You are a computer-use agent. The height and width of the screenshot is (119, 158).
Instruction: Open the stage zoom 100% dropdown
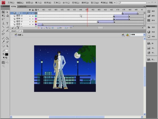144,35
